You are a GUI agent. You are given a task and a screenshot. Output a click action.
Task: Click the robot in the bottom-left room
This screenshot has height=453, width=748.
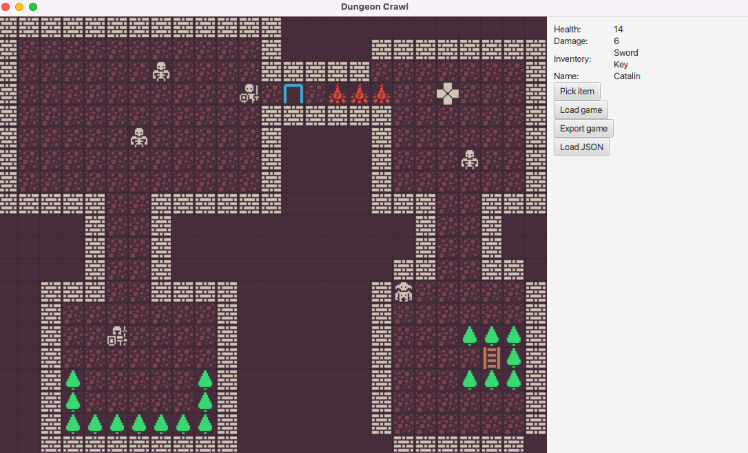(117, 337)
